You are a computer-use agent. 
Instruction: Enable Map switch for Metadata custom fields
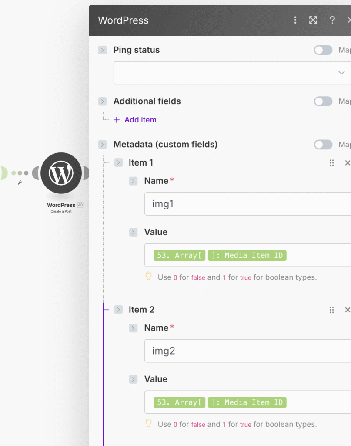coord(323,145)
